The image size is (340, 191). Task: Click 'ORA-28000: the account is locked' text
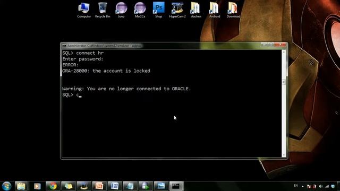106,71
